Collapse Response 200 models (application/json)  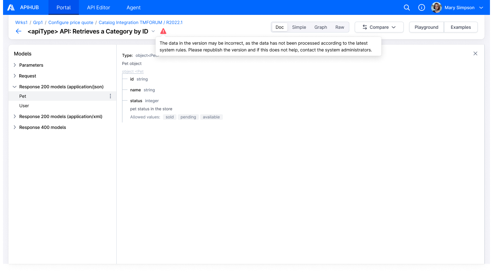[15, 87]
